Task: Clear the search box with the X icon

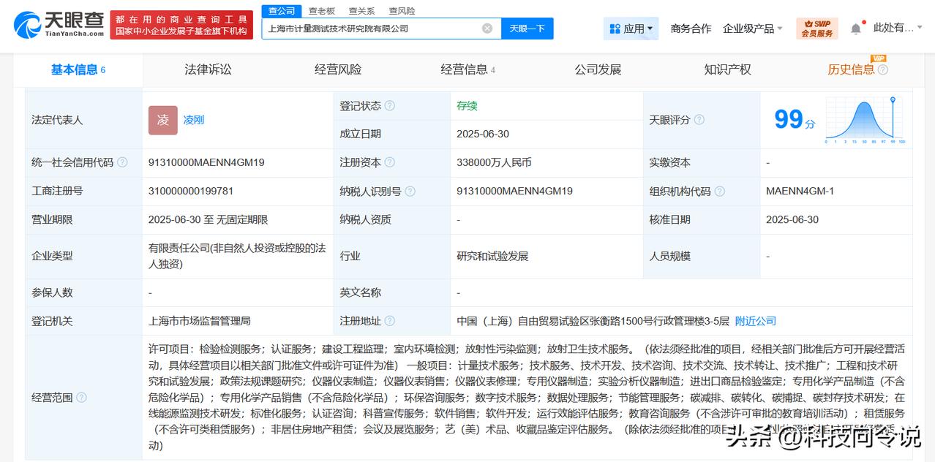Action: pyautogui.click(x=487, y=29)
